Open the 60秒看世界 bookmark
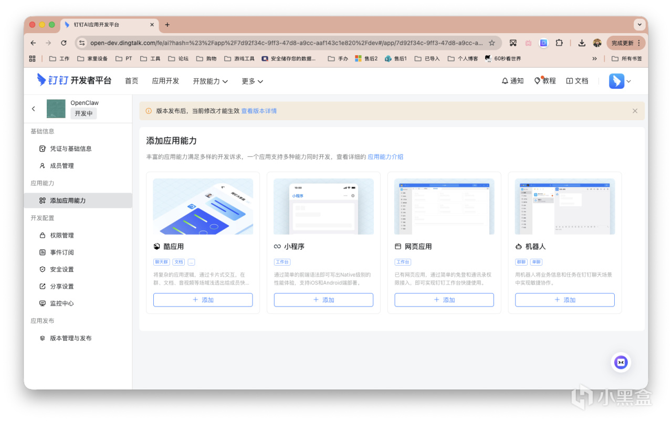Image resolution: width=672 pixels, height=421 pixels. (x=503, y=59)
